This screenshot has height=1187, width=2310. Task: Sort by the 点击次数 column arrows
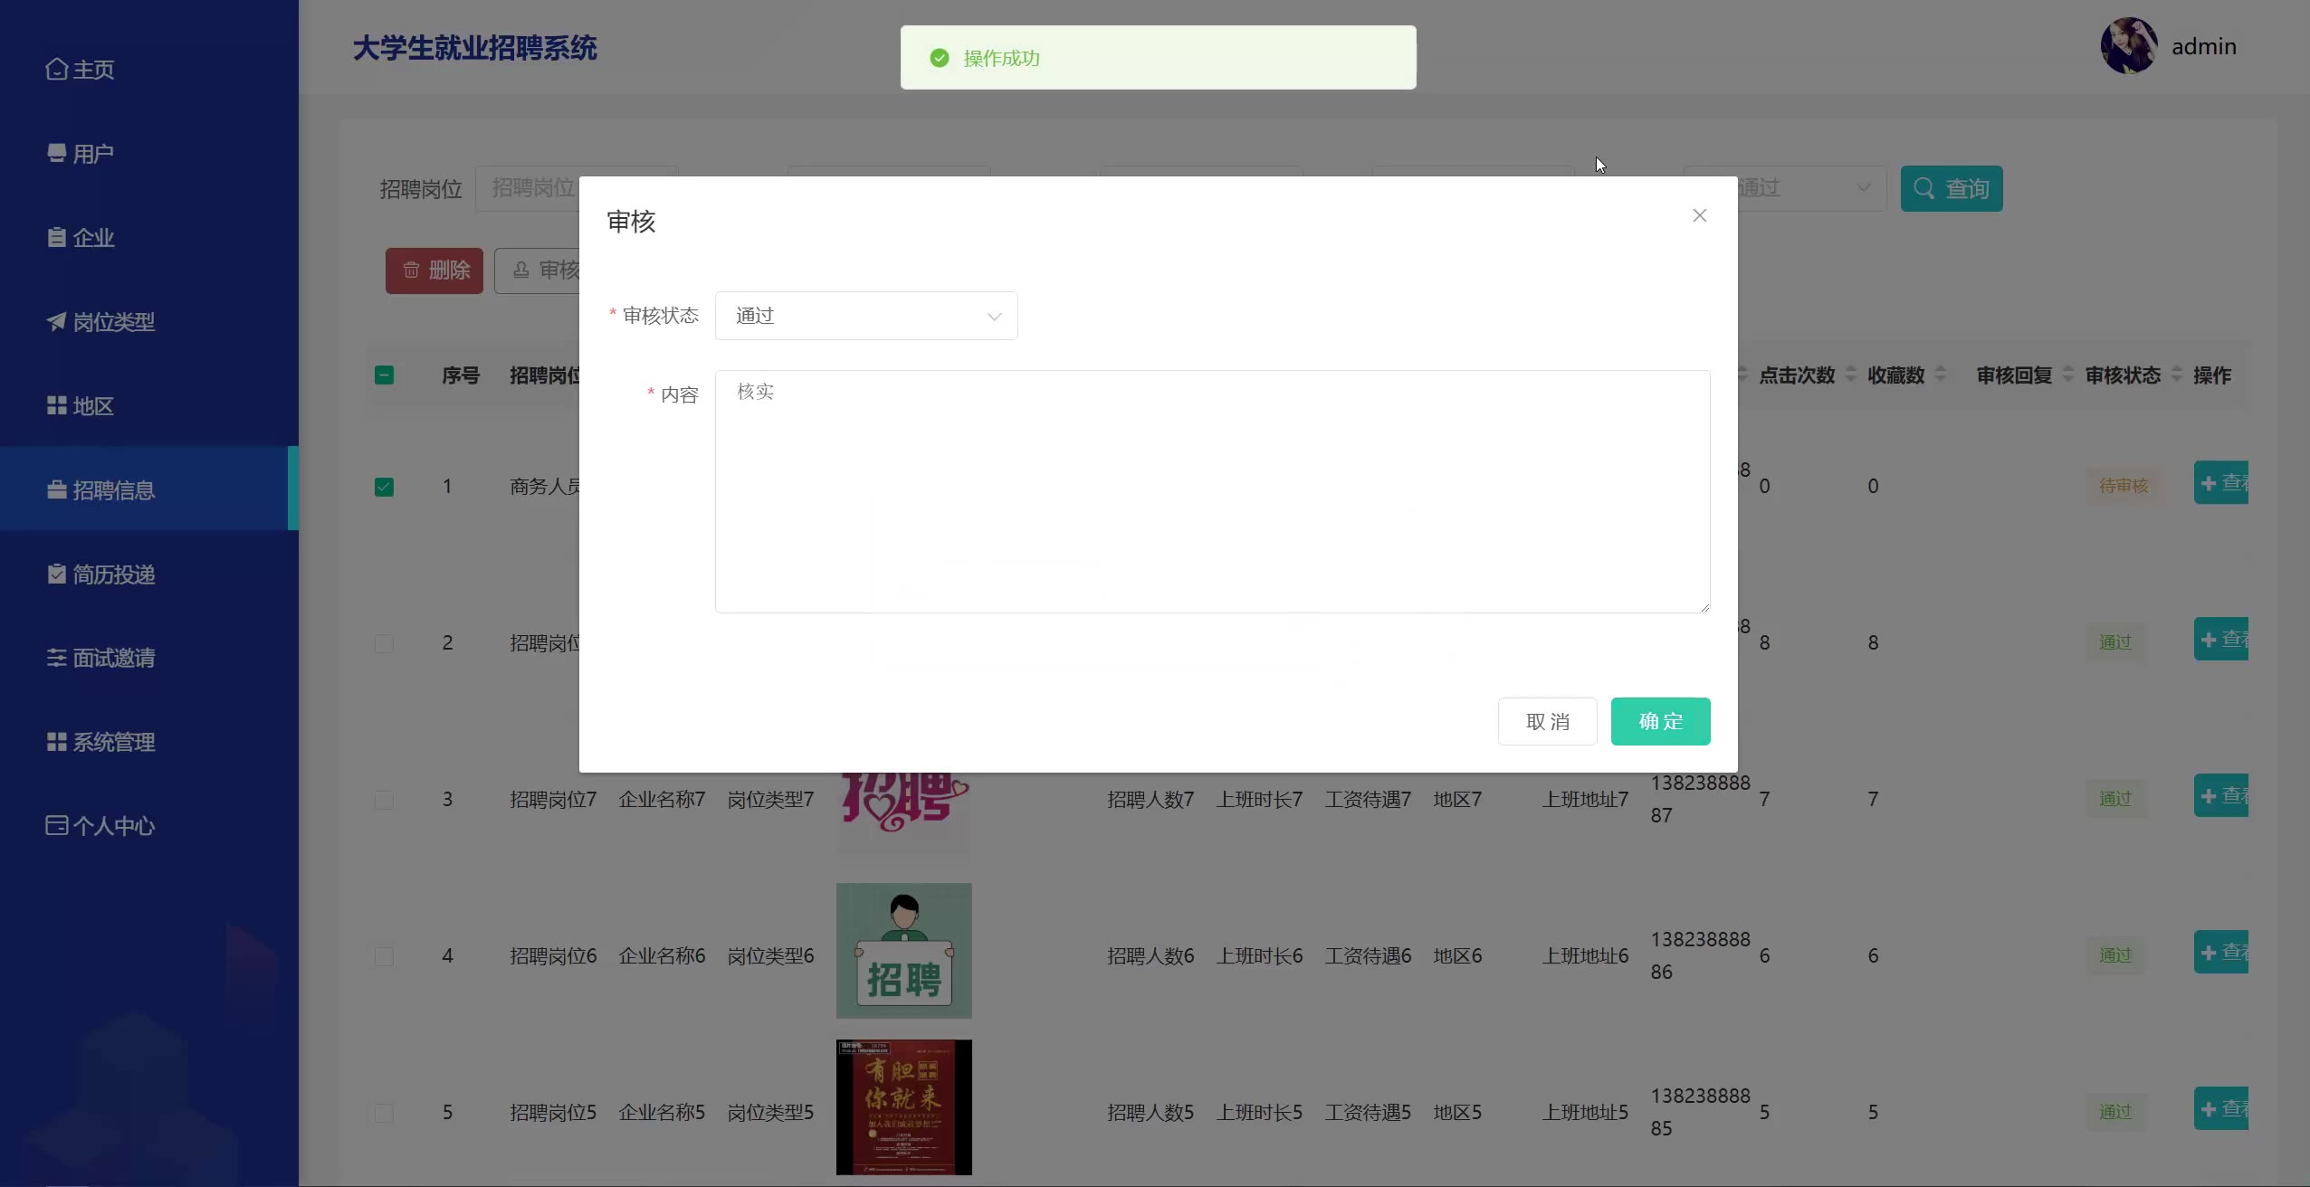coord(1850,375)
